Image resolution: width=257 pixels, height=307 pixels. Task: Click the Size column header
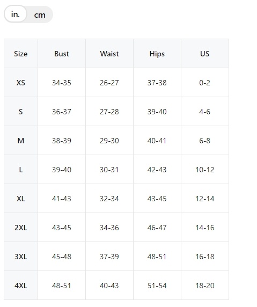coord(21,54)
